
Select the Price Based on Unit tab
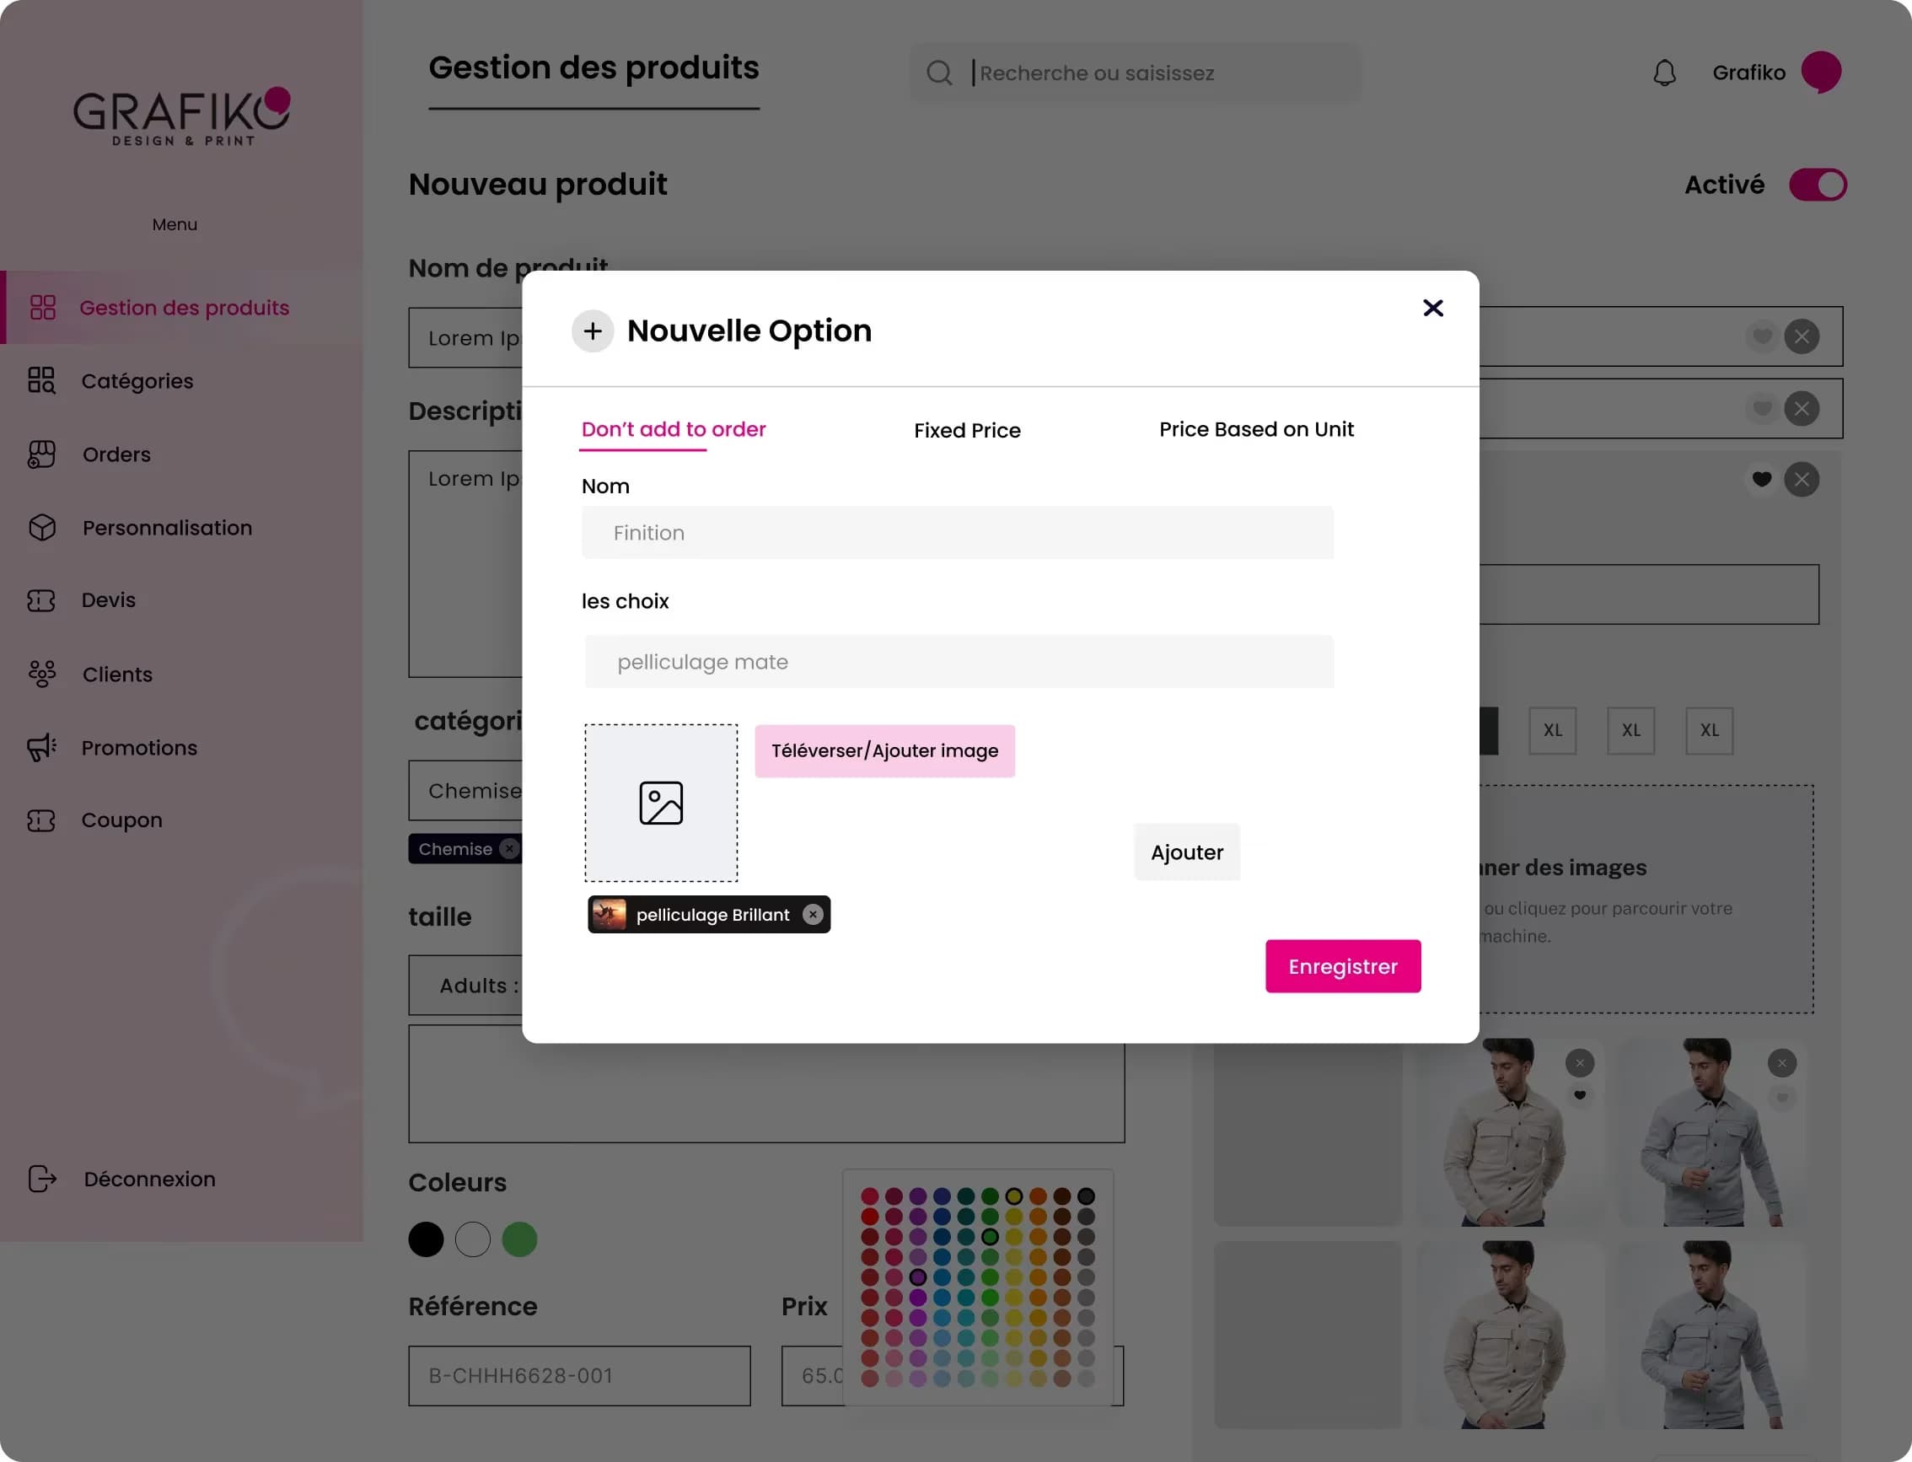1256,429
